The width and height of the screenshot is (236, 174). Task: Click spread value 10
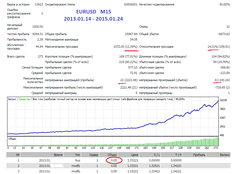click(x=228, y=27)
